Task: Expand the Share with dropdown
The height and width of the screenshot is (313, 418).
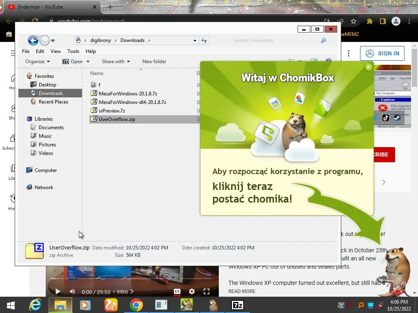Action: (x=116, y=62)
